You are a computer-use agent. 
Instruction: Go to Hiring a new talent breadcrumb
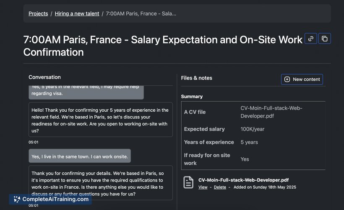coord(77,13)
